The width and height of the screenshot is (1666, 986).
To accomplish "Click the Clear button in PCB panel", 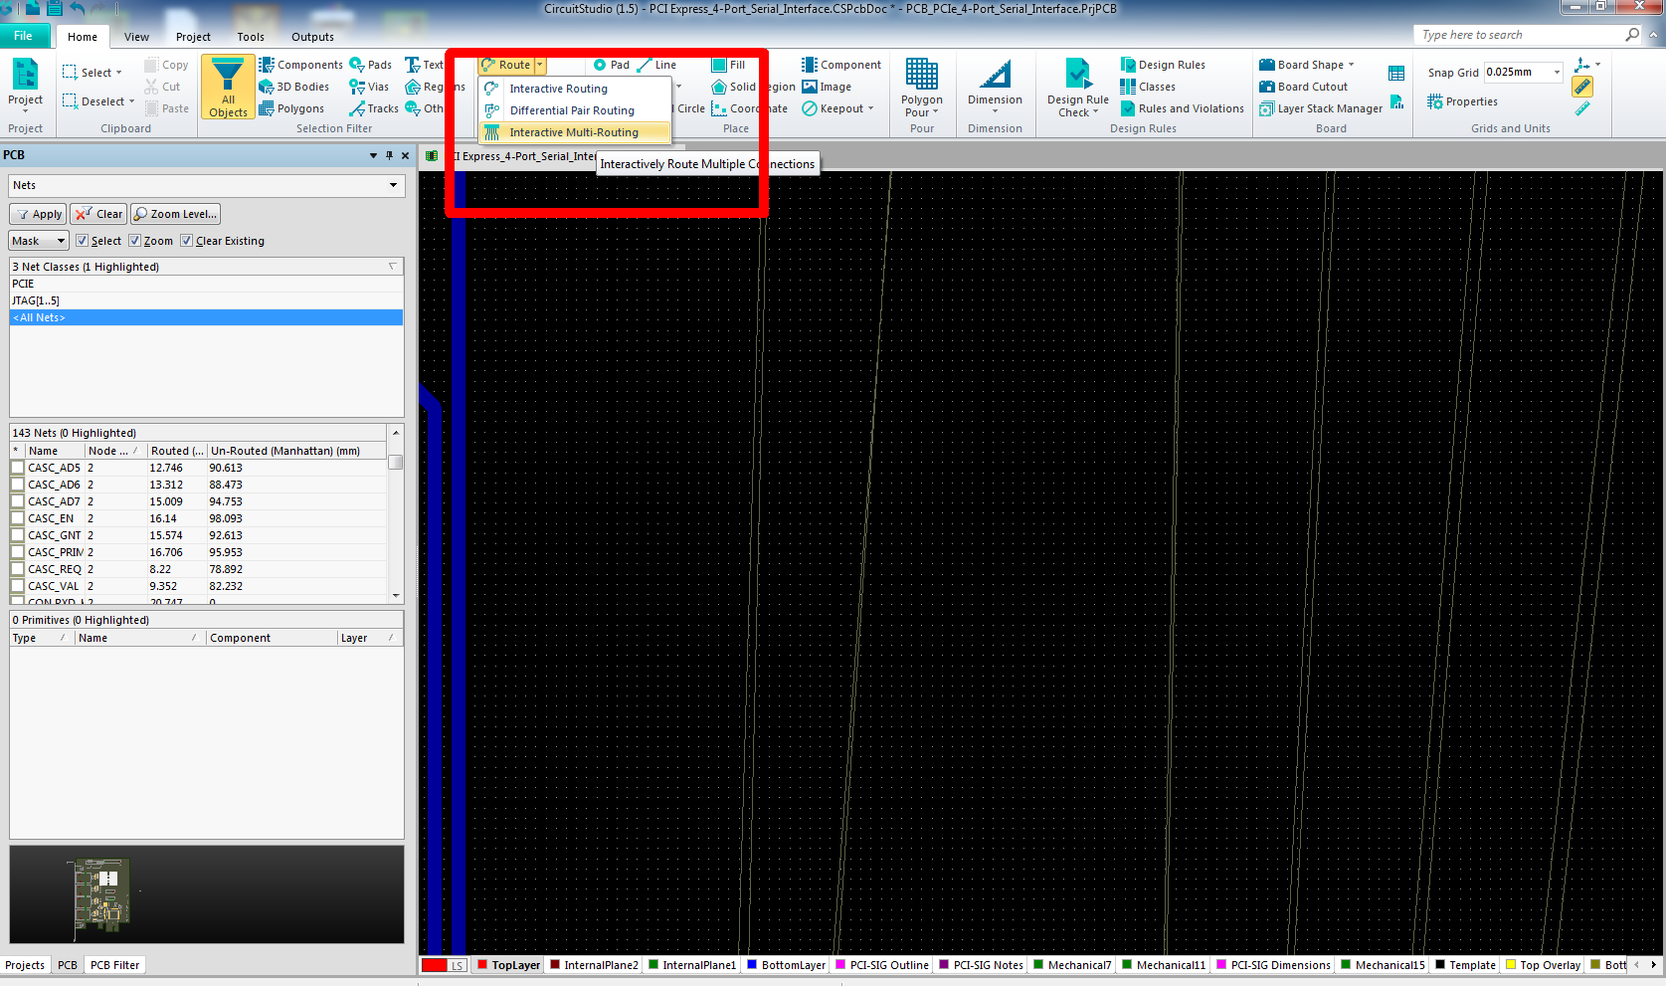I will coord(98,214).
